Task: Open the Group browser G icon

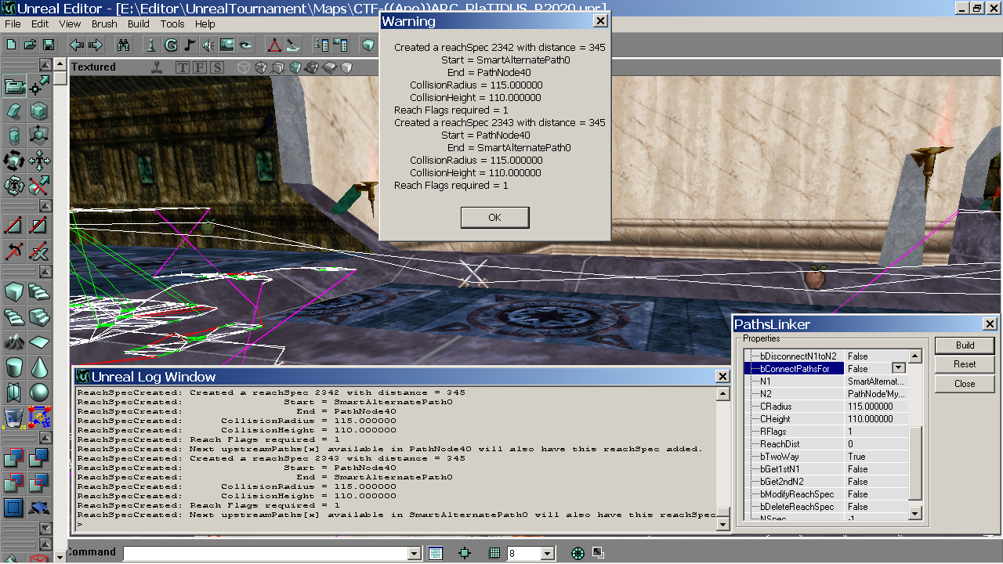Action: (171, 45)
